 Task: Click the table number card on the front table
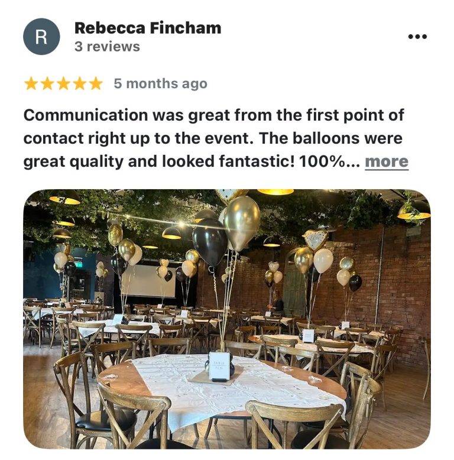(x=219, y=367)
